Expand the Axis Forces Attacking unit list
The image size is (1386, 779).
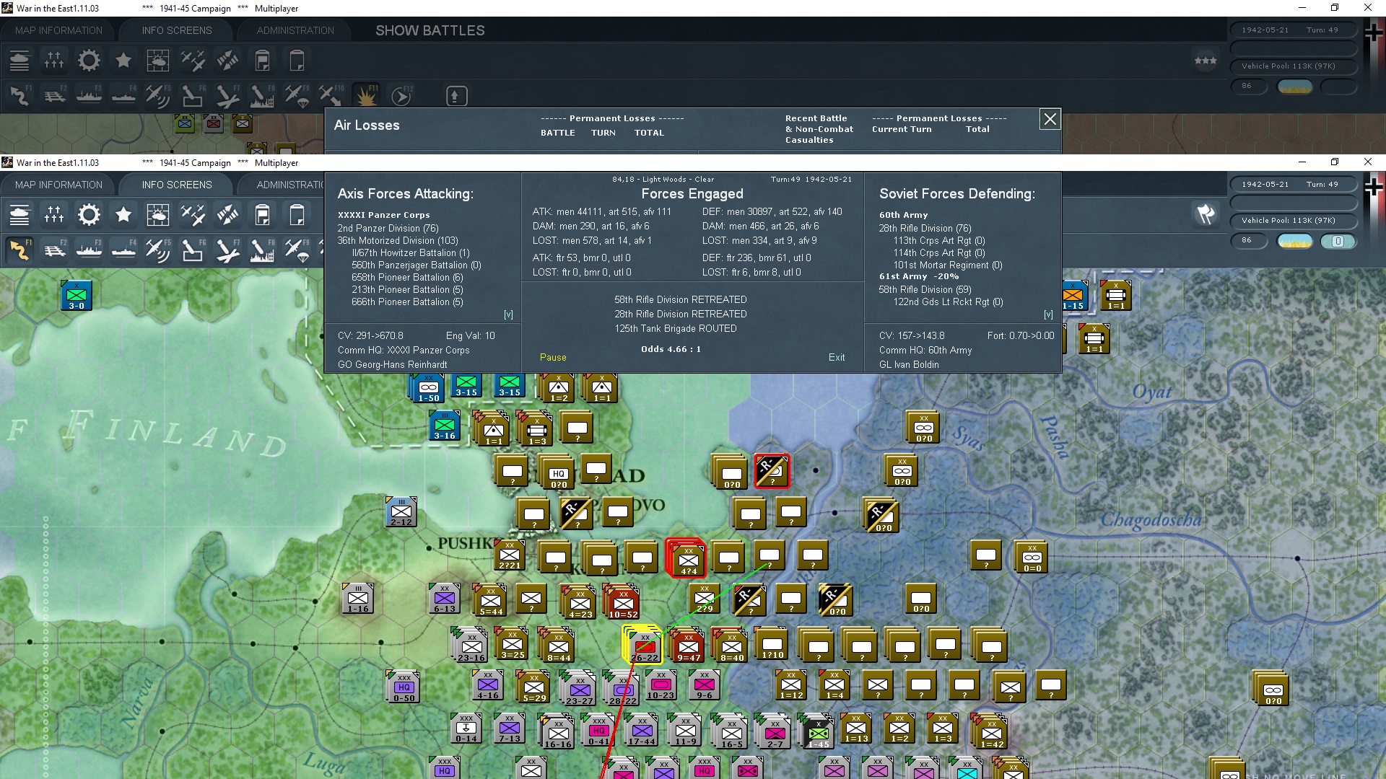508,314
